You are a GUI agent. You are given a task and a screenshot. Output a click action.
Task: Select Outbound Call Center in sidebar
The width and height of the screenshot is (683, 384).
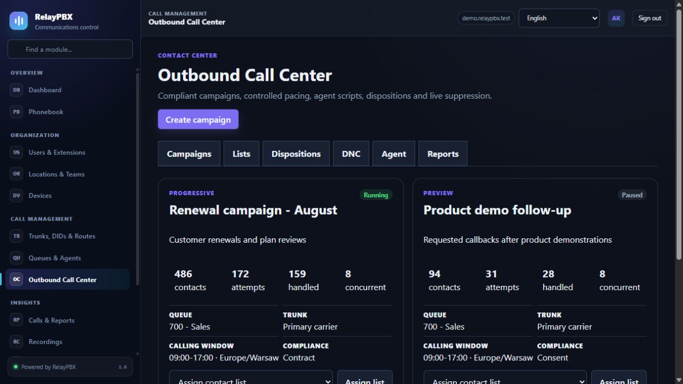tap(67, 279)
